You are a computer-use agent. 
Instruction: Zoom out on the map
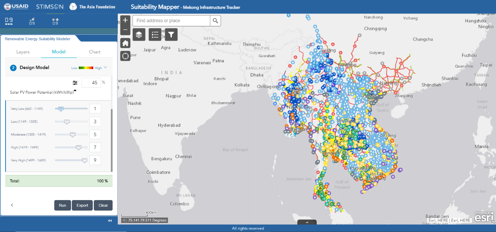pos(125,30)
